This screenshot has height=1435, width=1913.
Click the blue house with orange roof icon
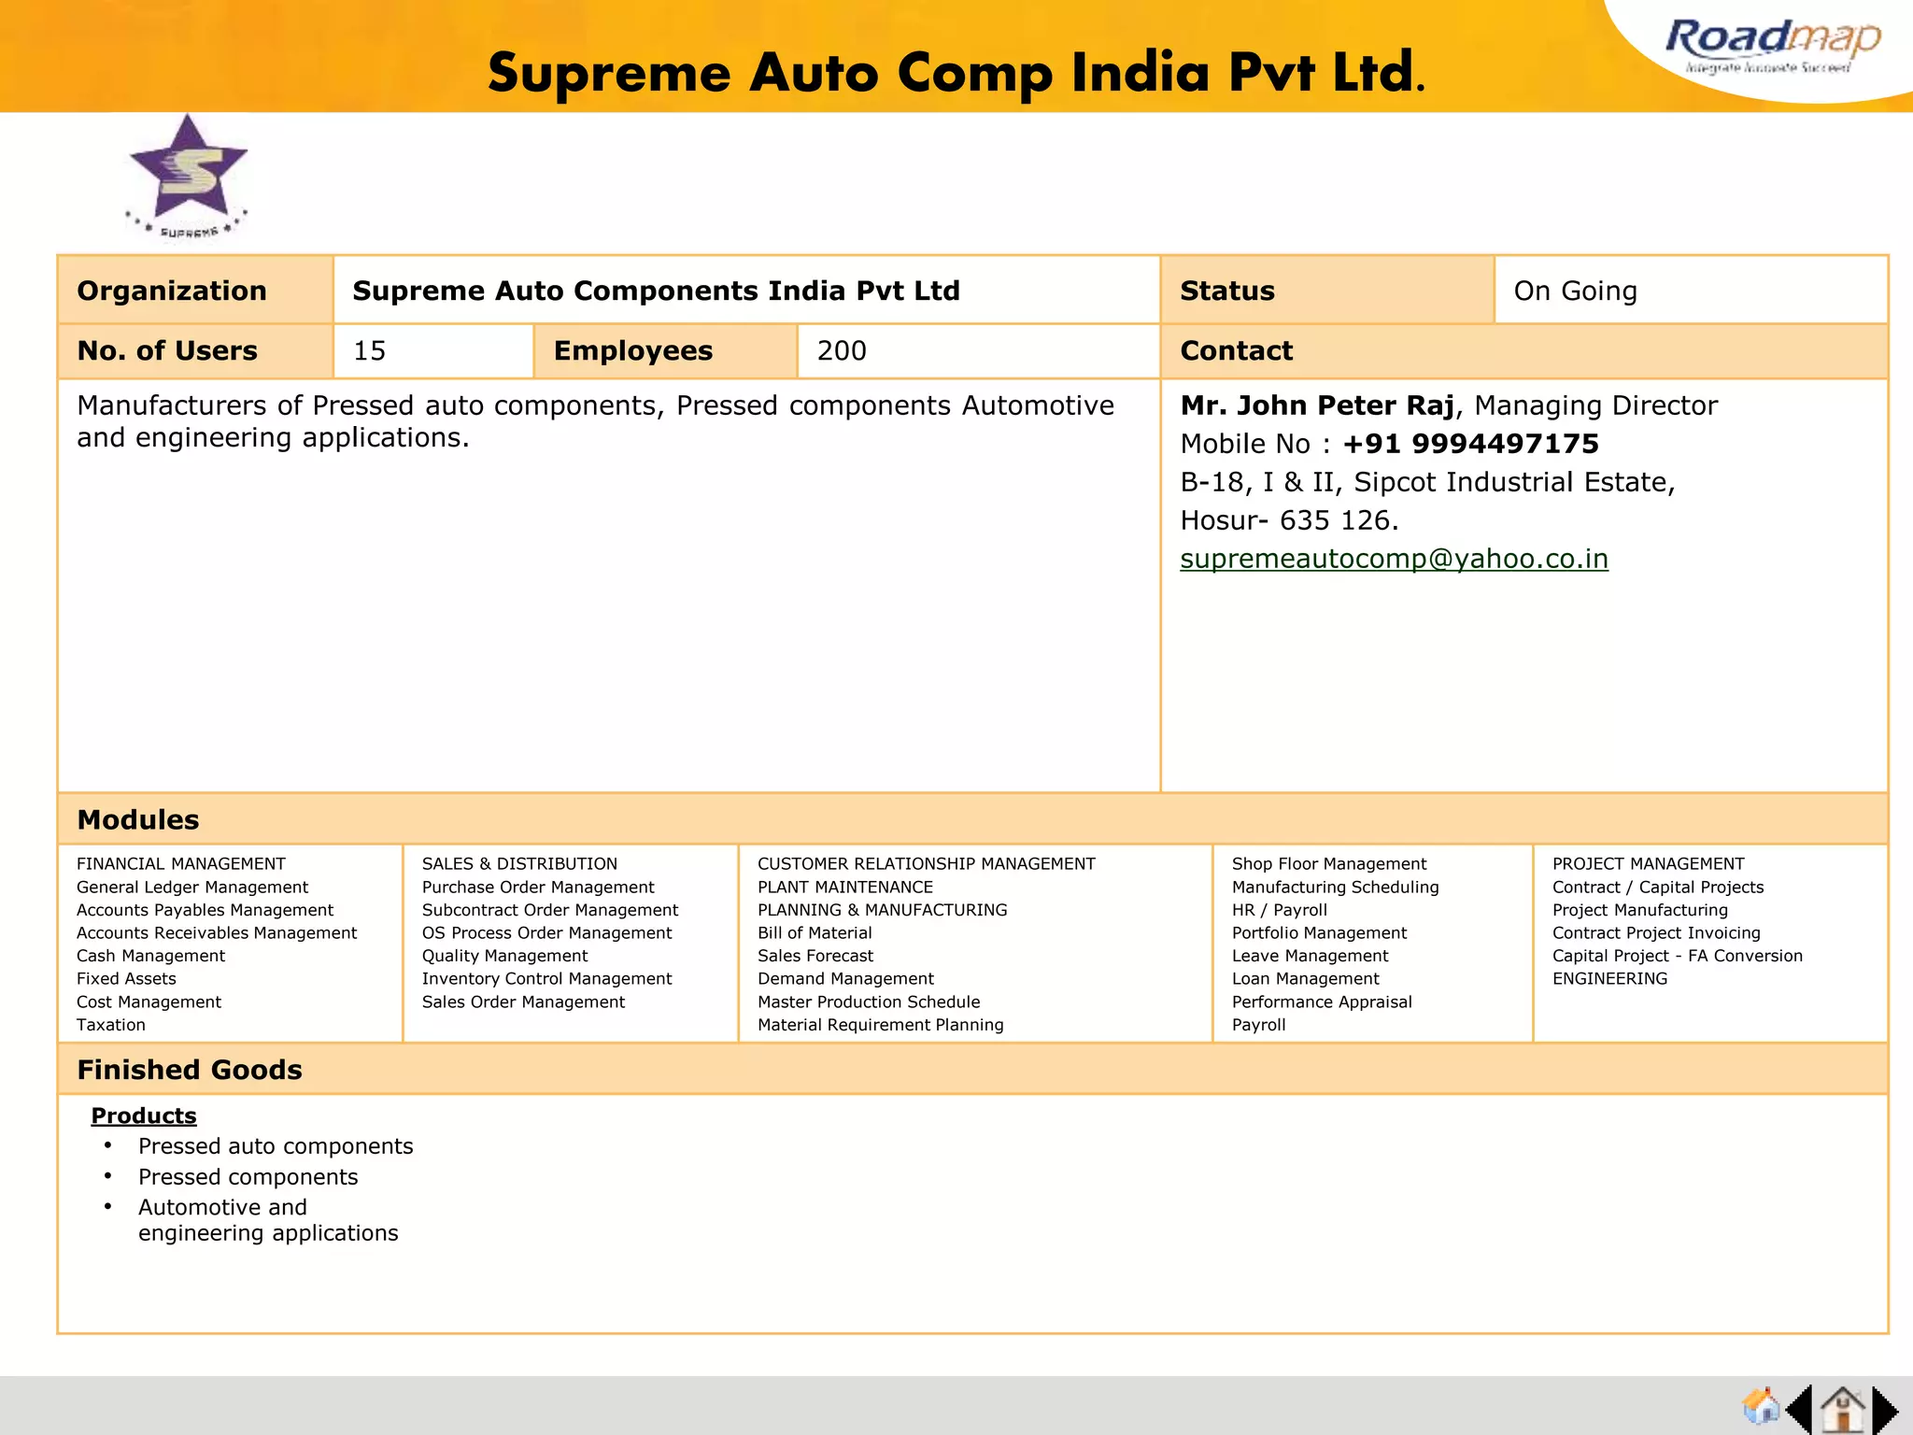point(1762,1406)
